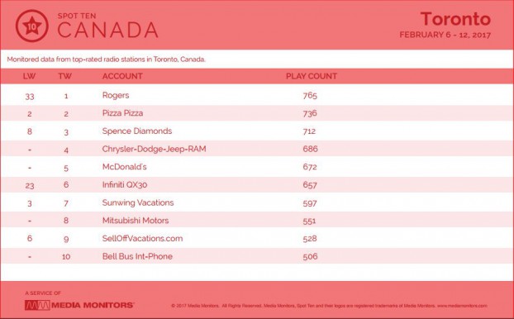Click the Media Monitors waveform logo
This screenshot has width=514, height=319.
(x=37, y=305)
